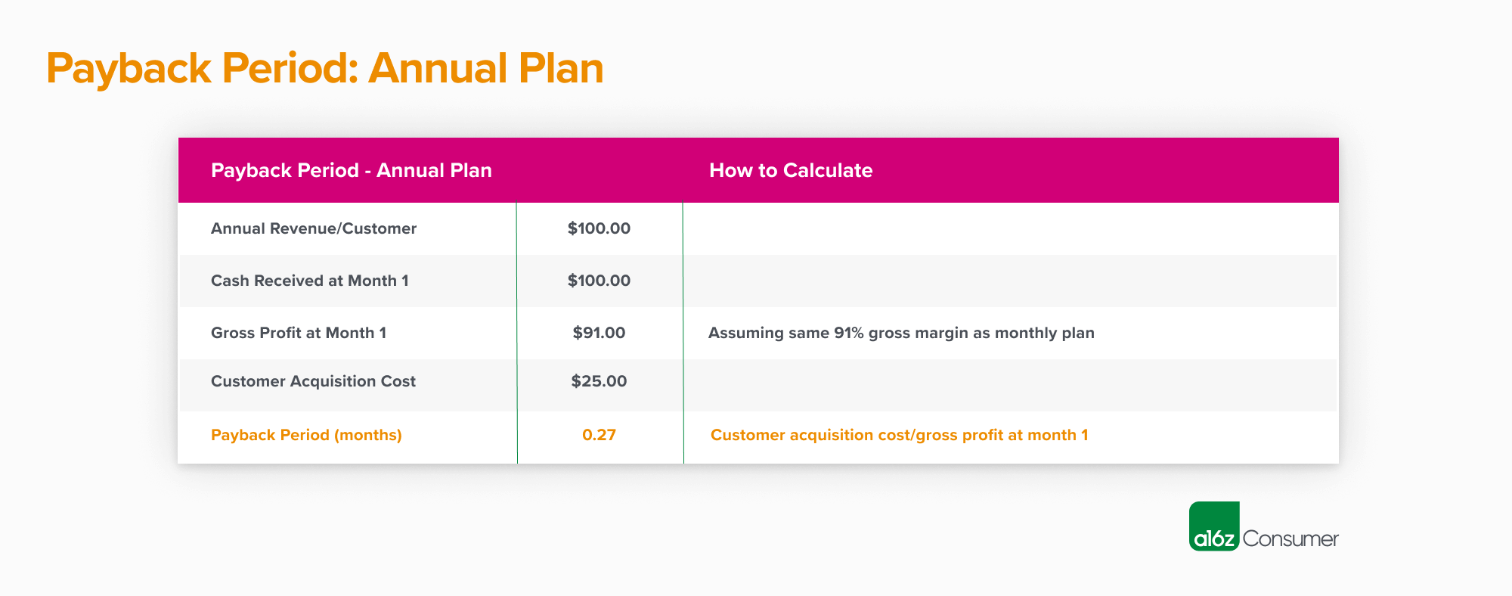The height and width of the screenshot is (596, 1512).
Task: Click the empty calculation cell beside Cash Received
Action: (1011, 281)
